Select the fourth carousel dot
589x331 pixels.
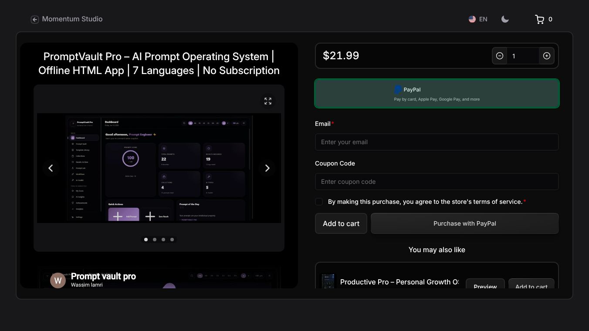pos(172,240)
